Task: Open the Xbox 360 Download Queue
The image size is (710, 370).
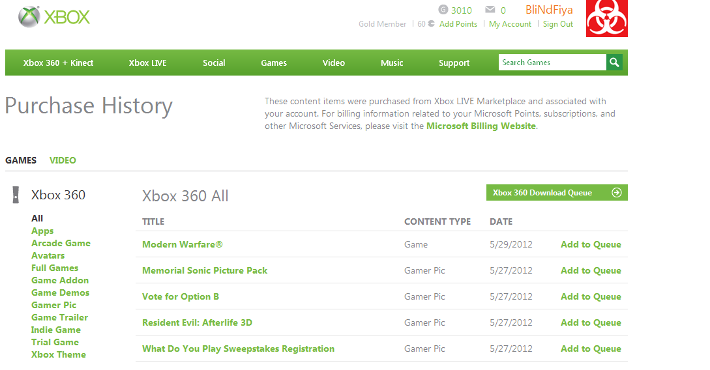Action: click(542, 193)
